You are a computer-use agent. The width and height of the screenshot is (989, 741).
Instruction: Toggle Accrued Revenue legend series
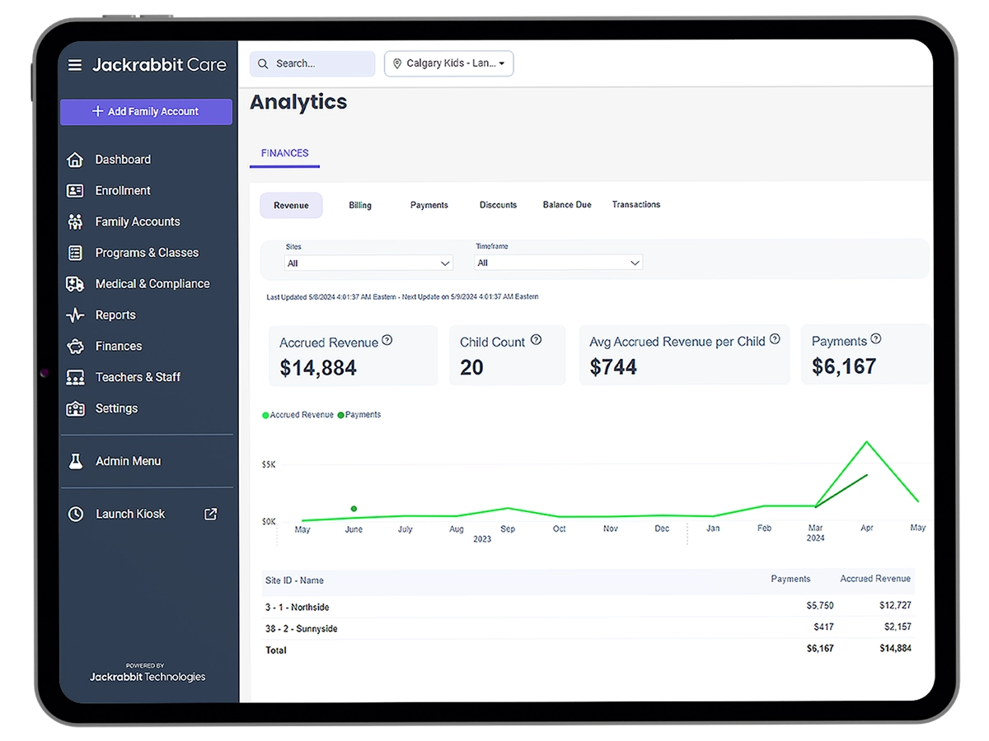click(298, 415)
